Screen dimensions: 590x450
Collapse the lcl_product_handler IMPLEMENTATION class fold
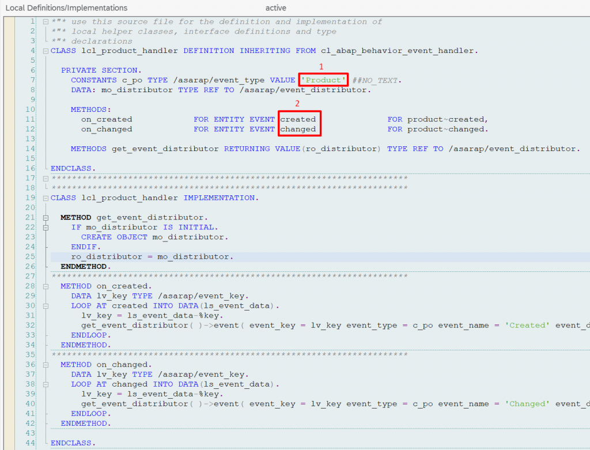pos(46,198)
